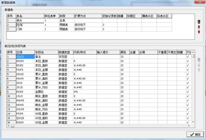Toggle read-only checkmark for 本日_金额 field
This screenshot has width=206, height=140.
pos(188,70)
